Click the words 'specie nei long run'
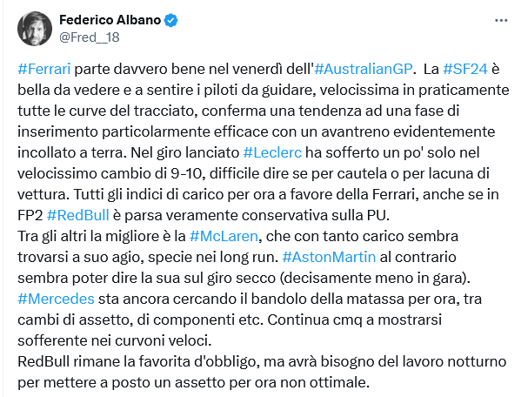Viewport: 521px width, 397px height. click(212, 258)
